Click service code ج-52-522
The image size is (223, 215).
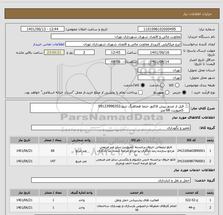[x=192, y=200]
